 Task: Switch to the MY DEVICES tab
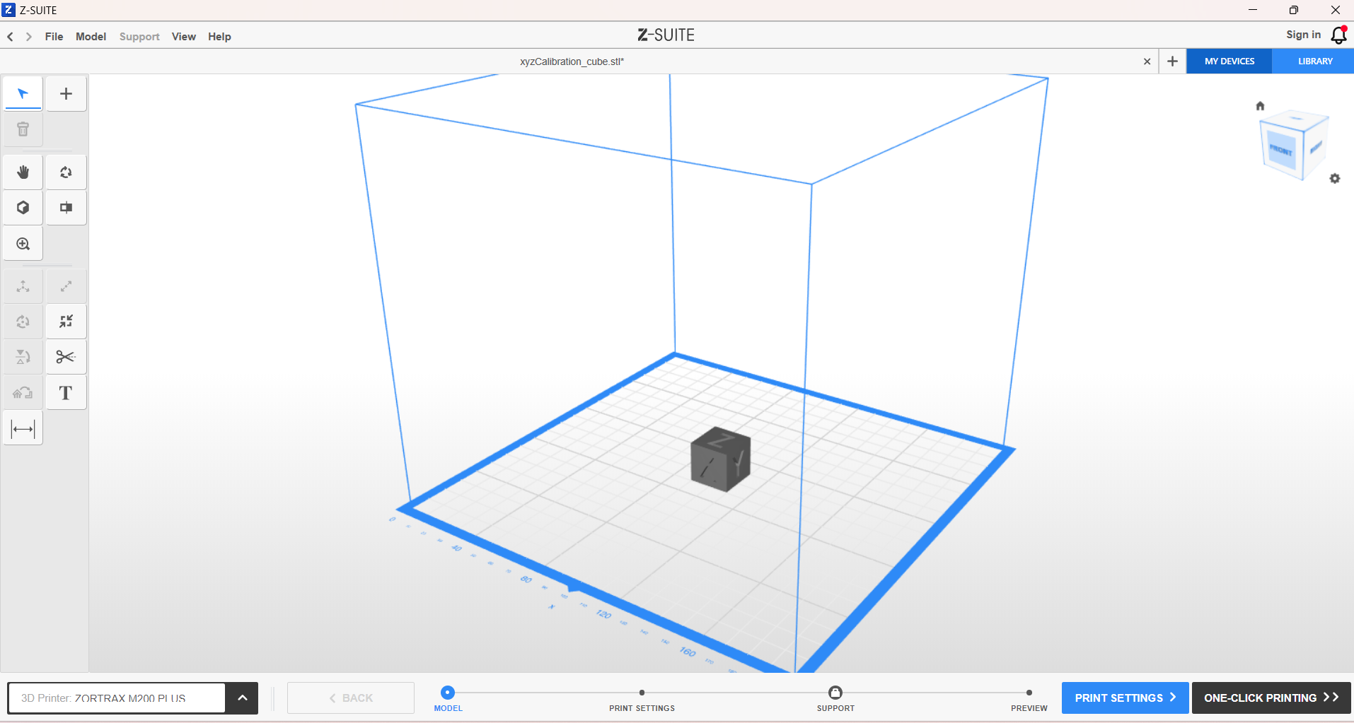(1229, 61)
